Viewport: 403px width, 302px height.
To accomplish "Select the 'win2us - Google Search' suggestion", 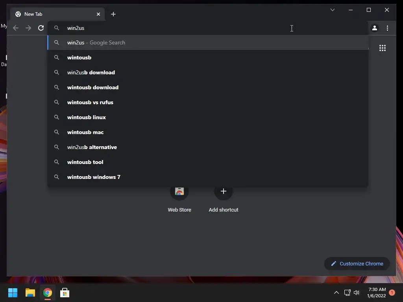I will (208, 42).
